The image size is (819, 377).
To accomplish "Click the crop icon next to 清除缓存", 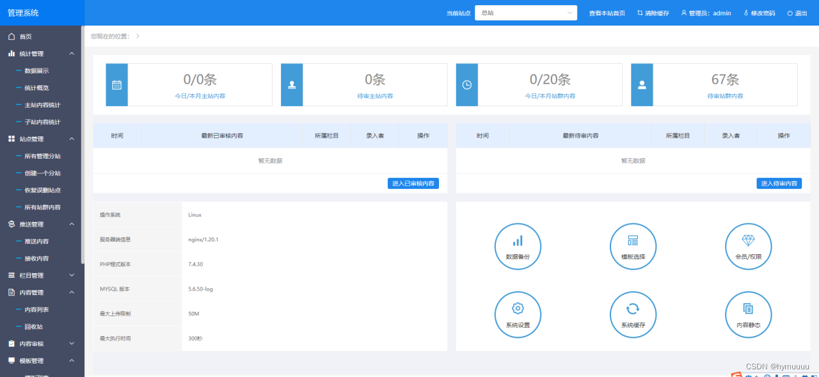I will click(640, 13).
